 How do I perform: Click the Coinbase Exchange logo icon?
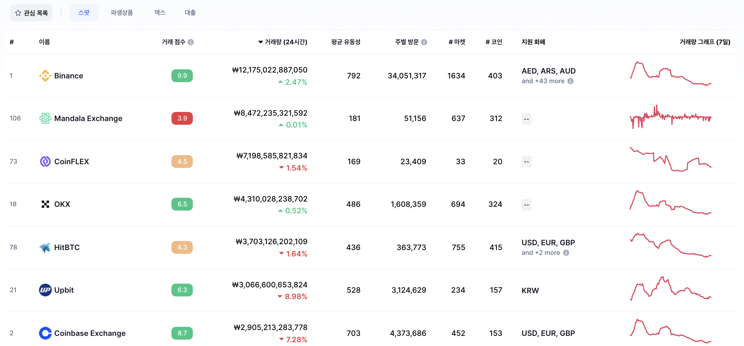(45, 333)
